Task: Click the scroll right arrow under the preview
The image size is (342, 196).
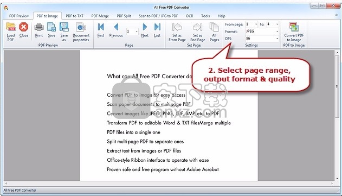Action: pos(332,184)
